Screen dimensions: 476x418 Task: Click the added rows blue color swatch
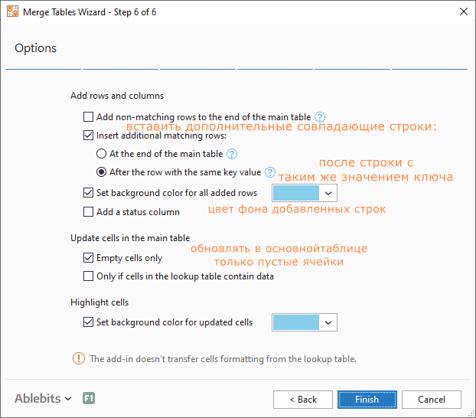(295, 193)
